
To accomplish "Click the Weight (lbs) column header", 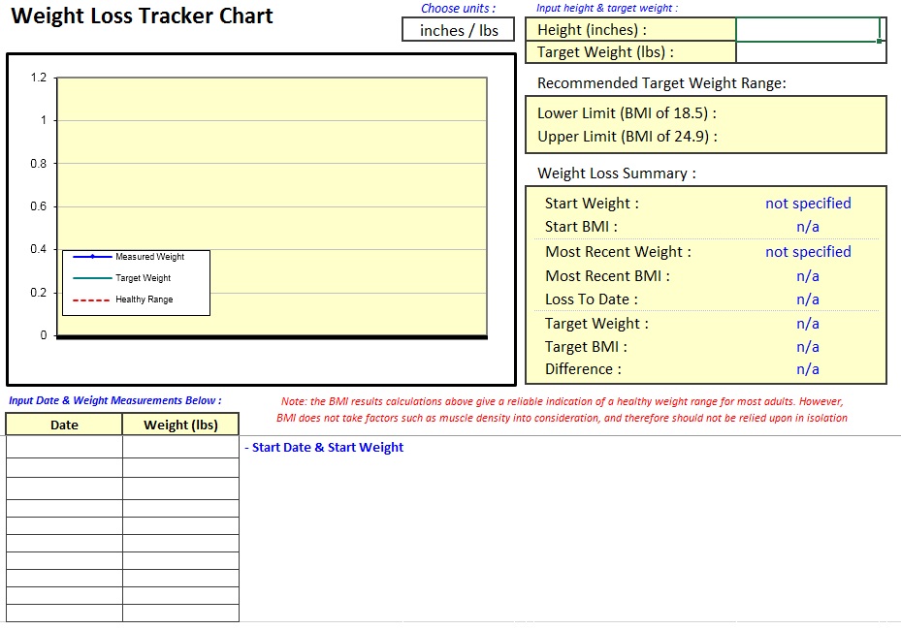I will pos(180,425).
